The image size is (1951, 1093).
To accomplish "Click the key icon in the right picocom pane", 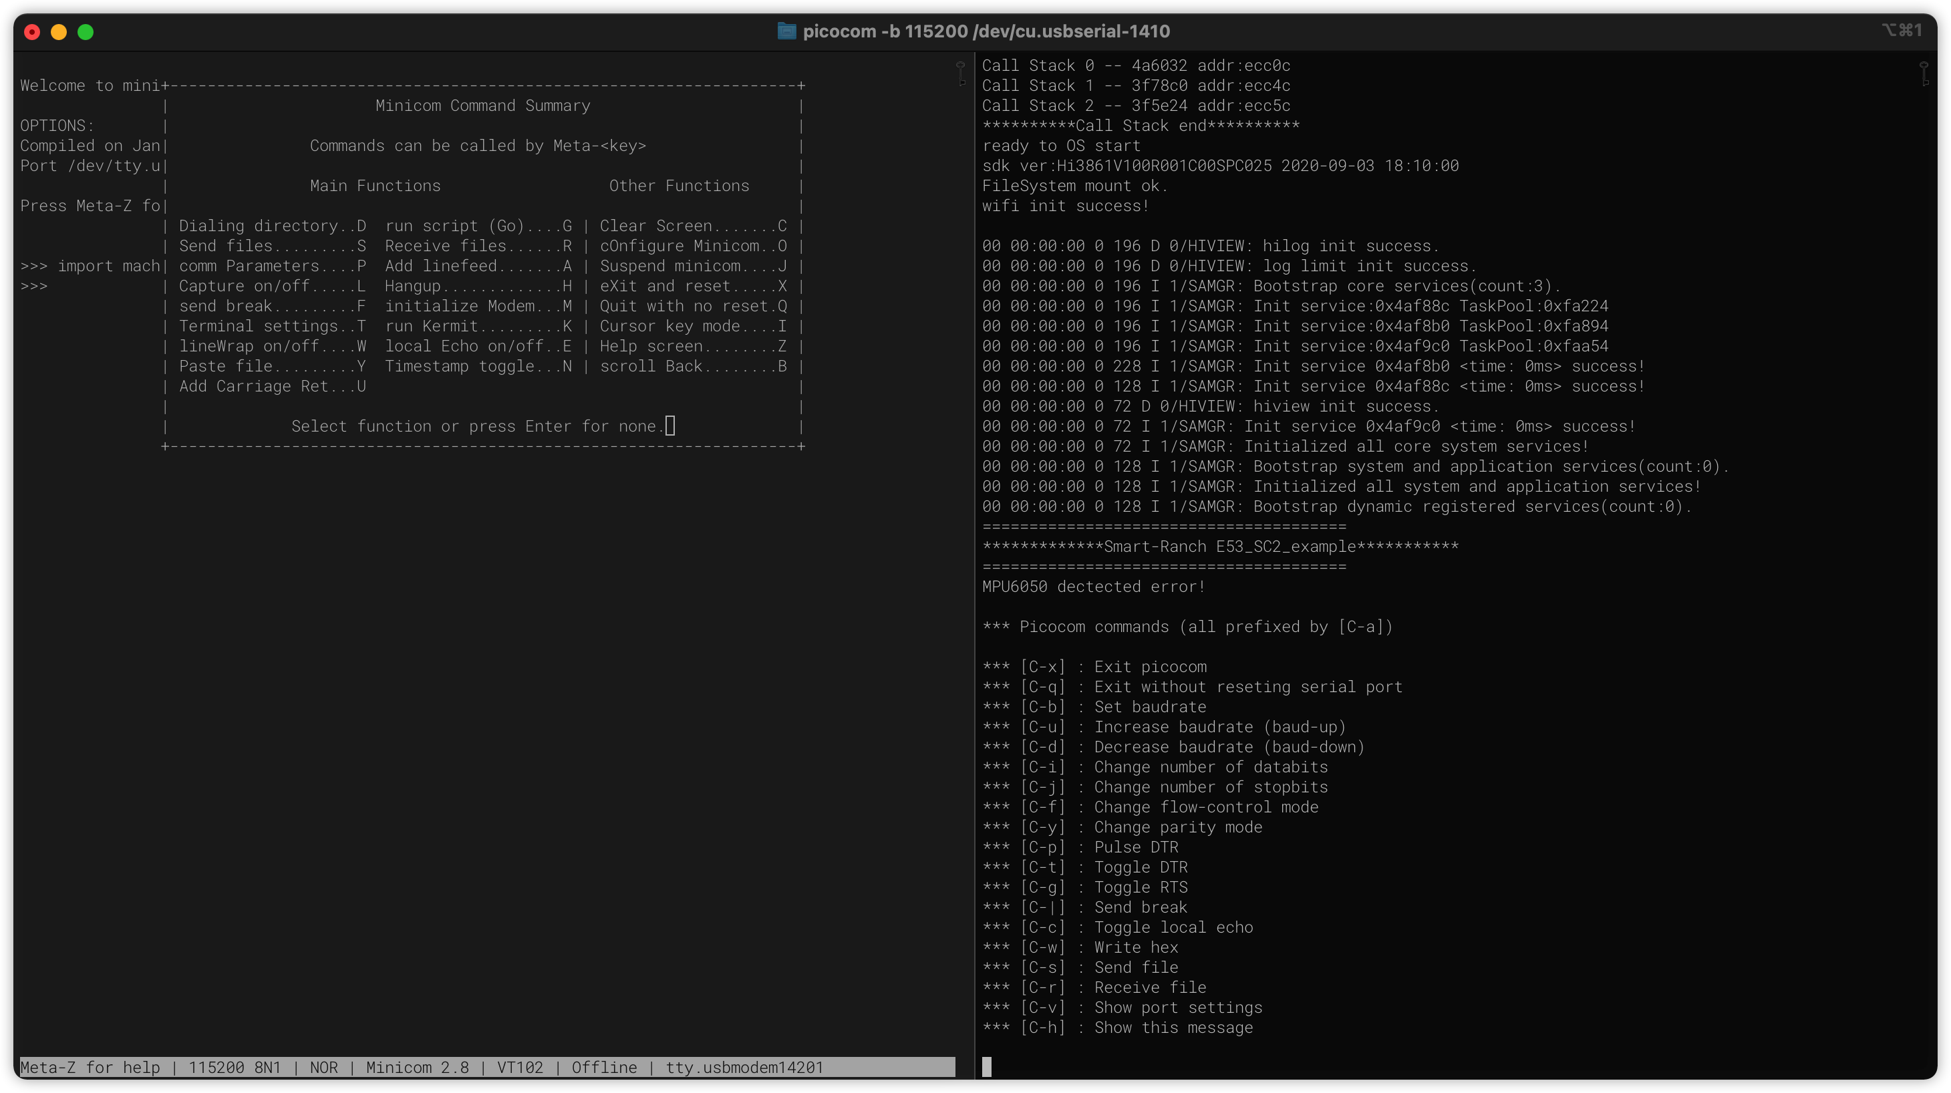I will pyautogui.click(x=1924, y=73).
